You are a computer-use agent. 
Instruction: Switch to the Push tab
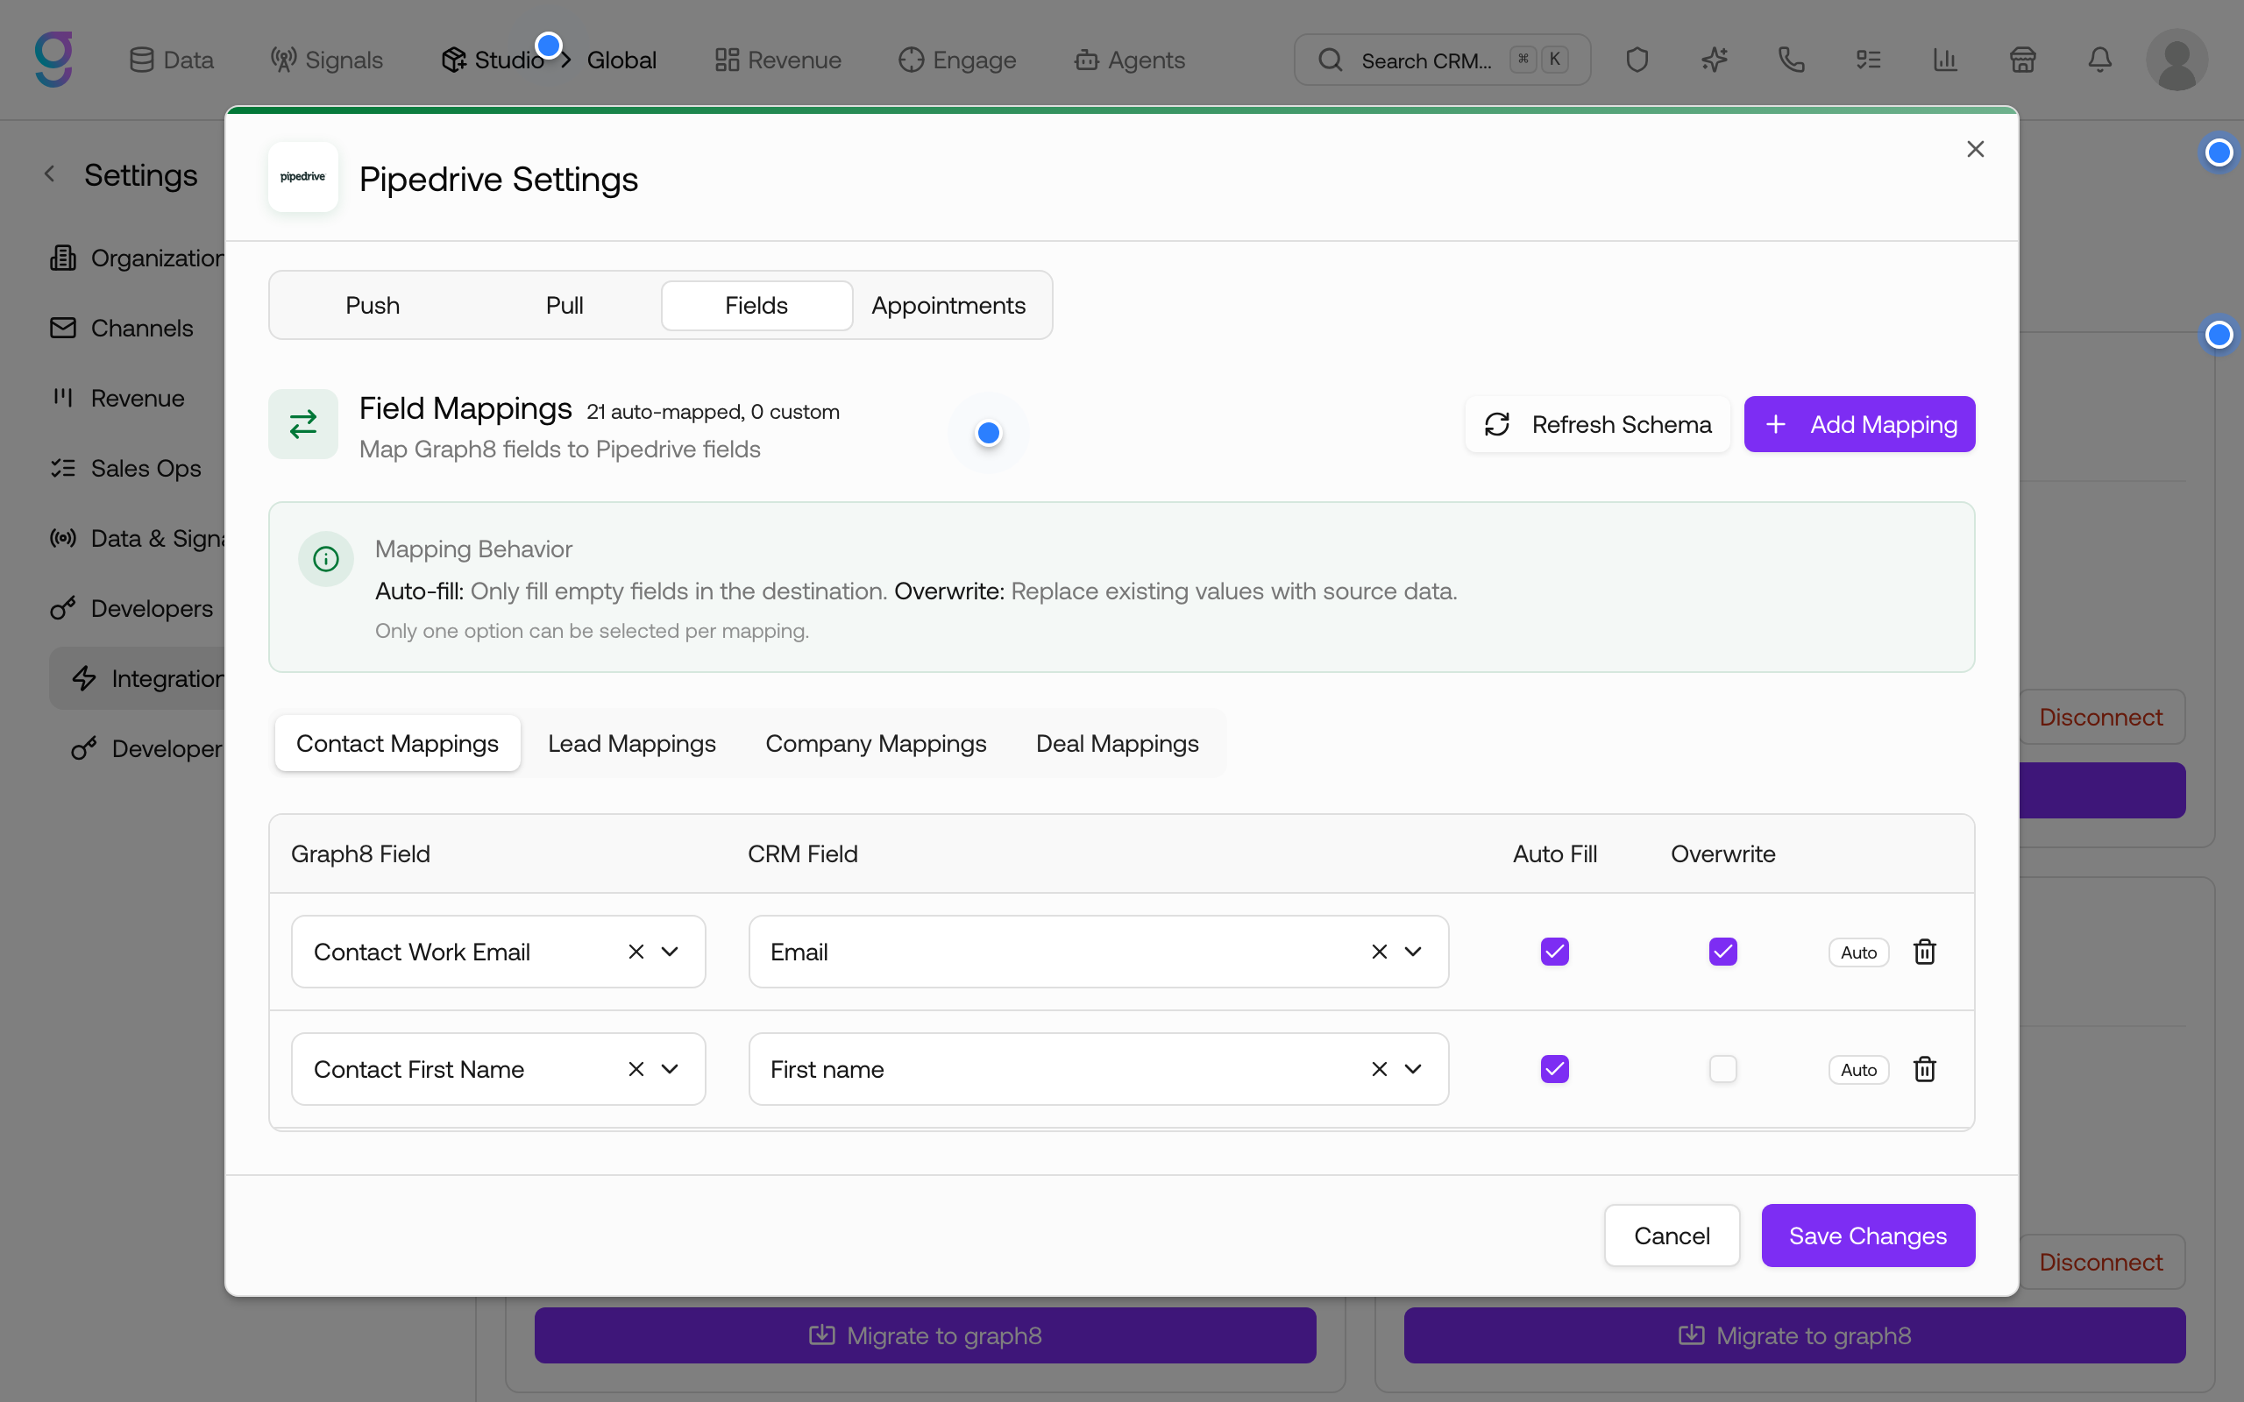point(372,305)
